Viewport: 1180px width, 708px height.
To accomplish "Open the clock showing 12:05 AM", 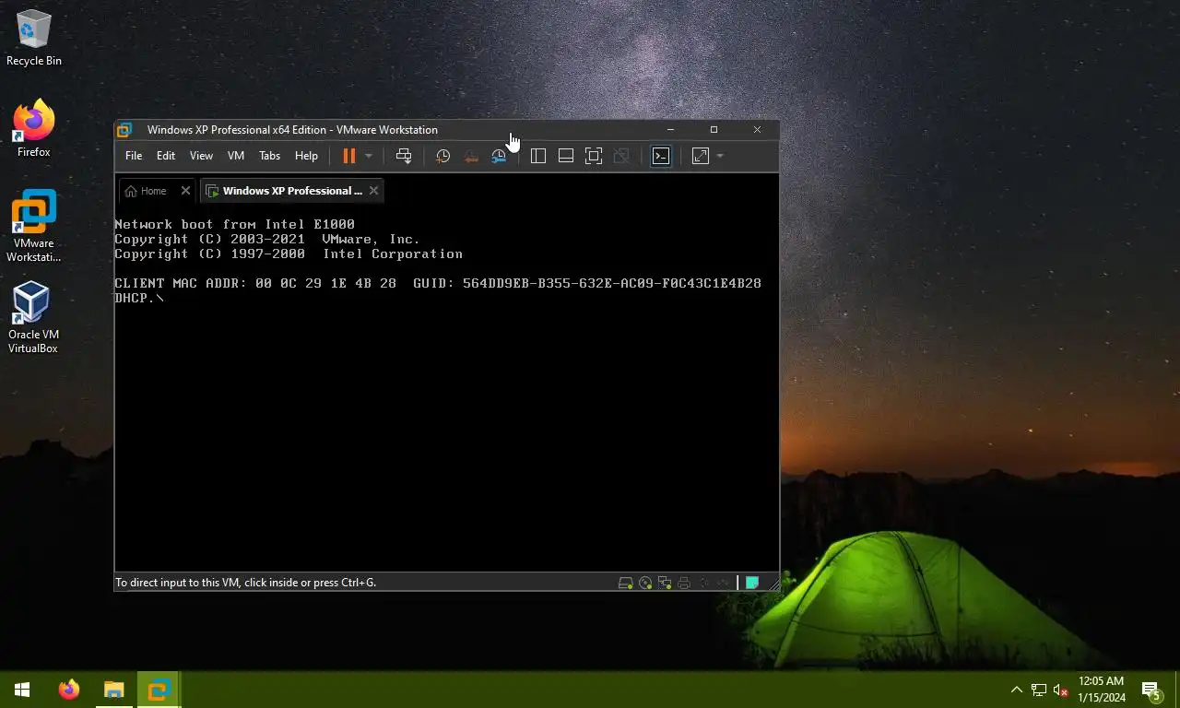I will pyautogui.click(x=1101, y=690).
